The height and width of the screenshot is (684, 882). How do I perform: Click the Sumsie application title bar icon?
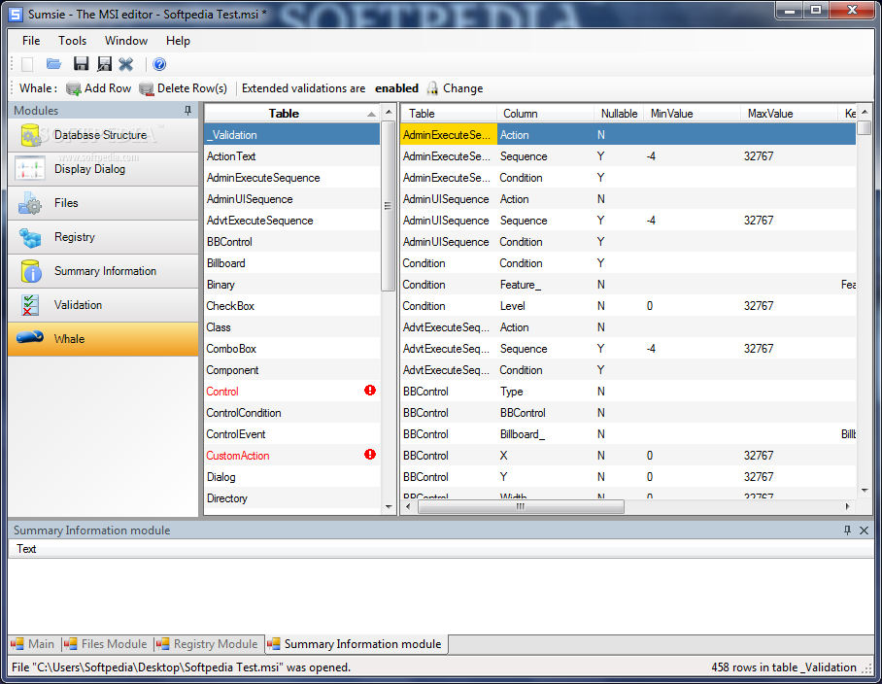coord(17,14)
